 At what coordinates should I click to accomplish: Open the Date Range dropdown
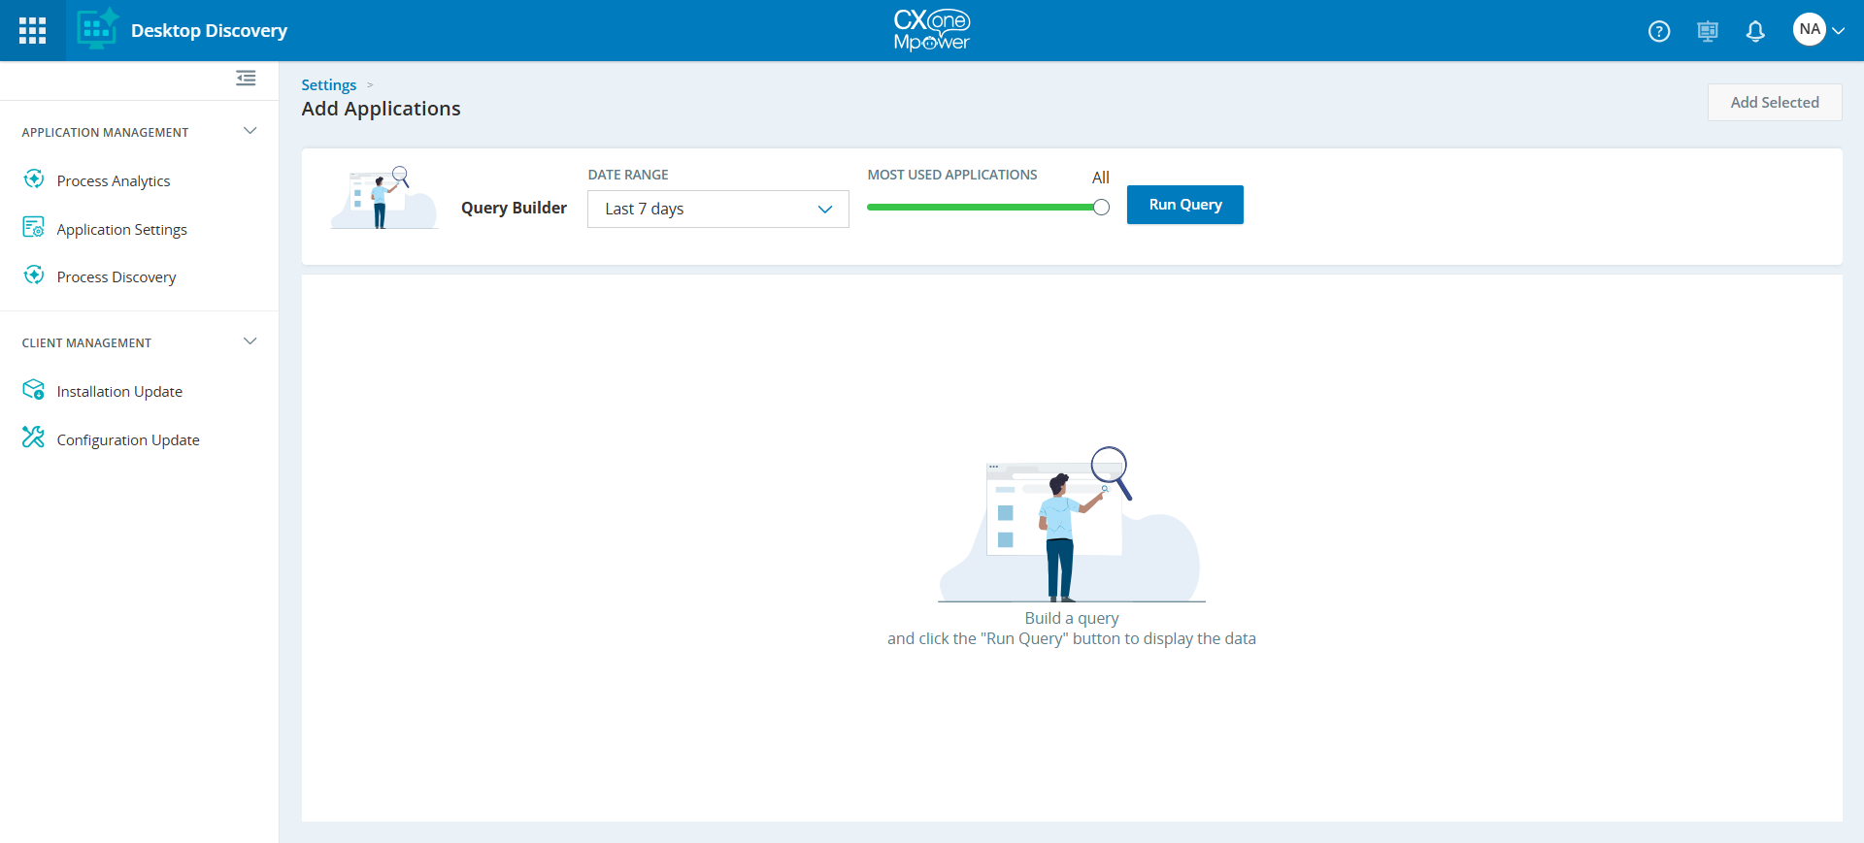pyautogui.click(x=717, y=209)
